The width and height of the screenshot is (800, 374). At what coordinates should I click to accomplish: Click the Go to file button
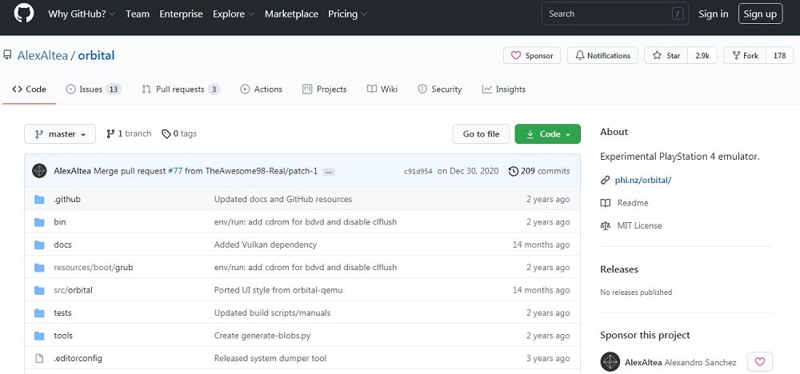(481, 134)
